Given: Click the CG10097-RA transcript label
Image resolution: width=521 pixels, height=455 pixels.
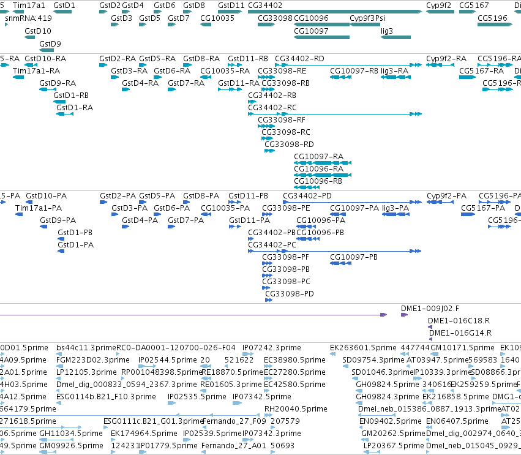Looking at the screenshot, I should (x=318, y=157).
